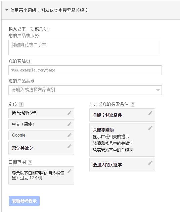Collapse the 使用某个词组、网站或类别搜索新关键字 section arrow
Screen dimensions: 180x212
[x=7, y=10]
